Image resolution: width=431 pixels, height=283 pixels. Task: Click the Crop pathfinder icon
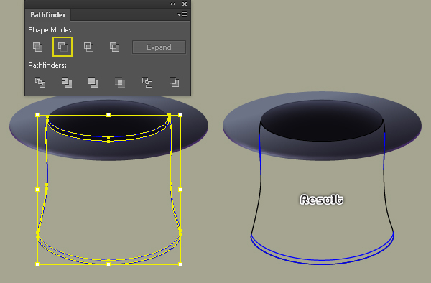pos(120,83)
